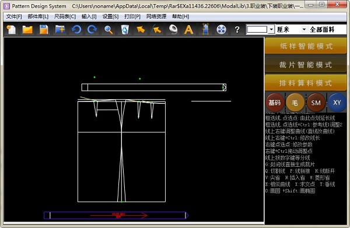Click the recycle bin delete icon
Screen dimensions: 350x228
click(x=125, y=30)
